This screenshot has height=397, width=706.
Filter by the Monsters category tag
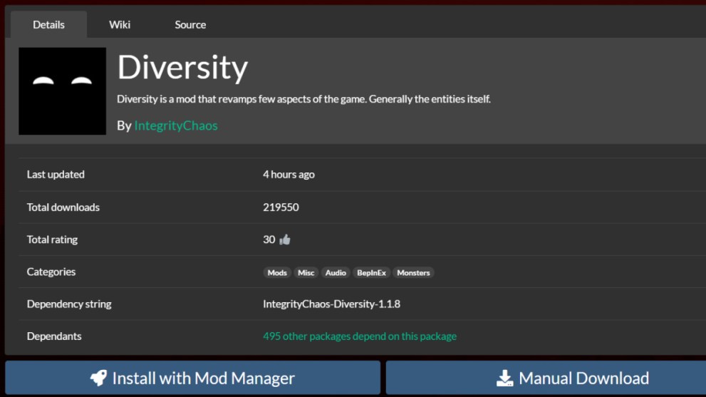click(x=413, y=272)
